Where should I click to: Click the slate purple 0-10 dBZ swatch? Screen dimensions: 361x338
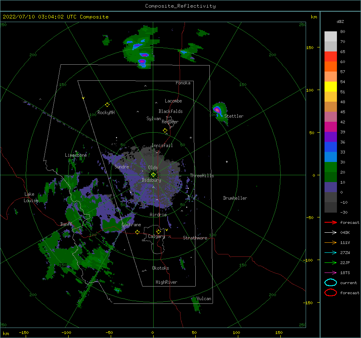(331, 187)
